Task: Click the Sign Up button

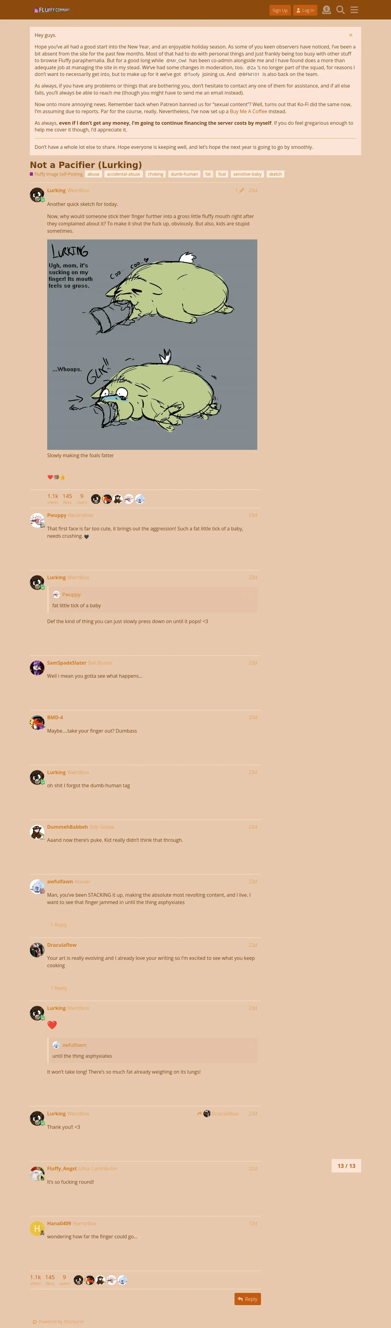Action: [x=280, y=10]
